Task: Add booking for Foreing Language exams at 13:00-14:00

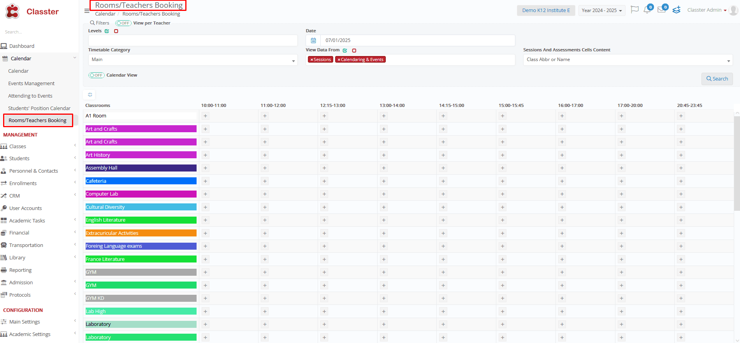Action: pyautogui.click(x=384, y=246)
